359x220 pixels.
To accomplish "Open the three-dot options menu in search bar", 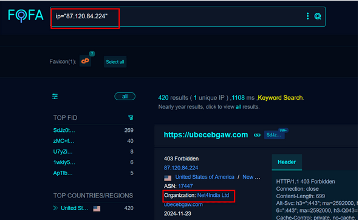I will point(307,16).
